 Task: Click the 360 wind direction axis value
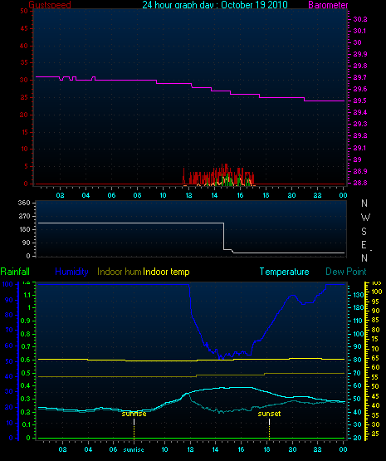click(x=24, y=203)
